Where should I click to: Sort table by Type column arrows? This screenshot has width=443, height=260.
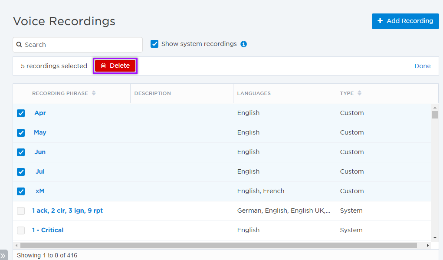click(359, 93)
